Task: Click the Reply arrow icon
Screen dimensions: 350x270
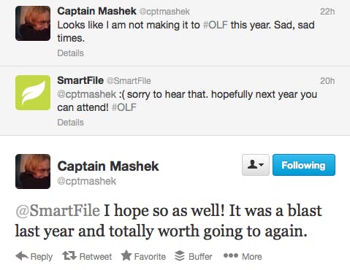Action: pyautogui.click(x=22, y=256)
